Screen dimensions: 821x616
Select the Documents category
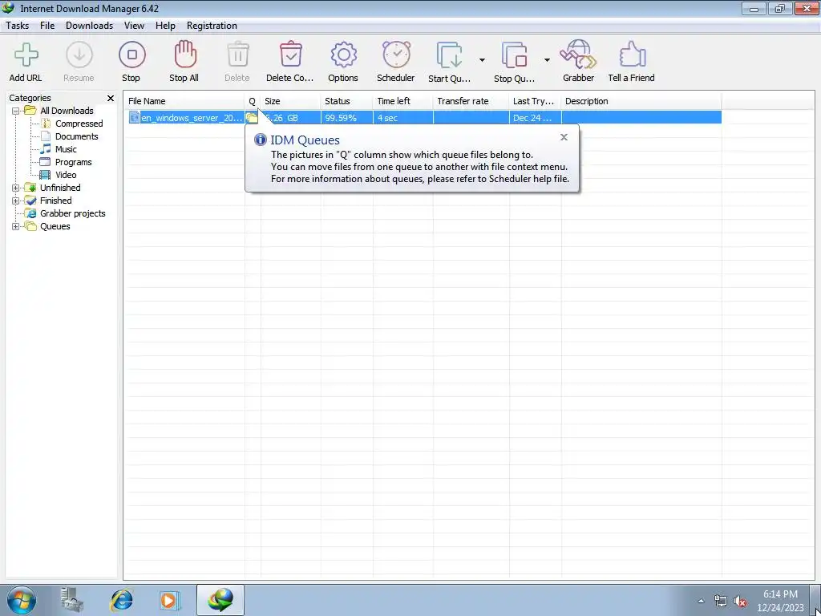[76, 136]
